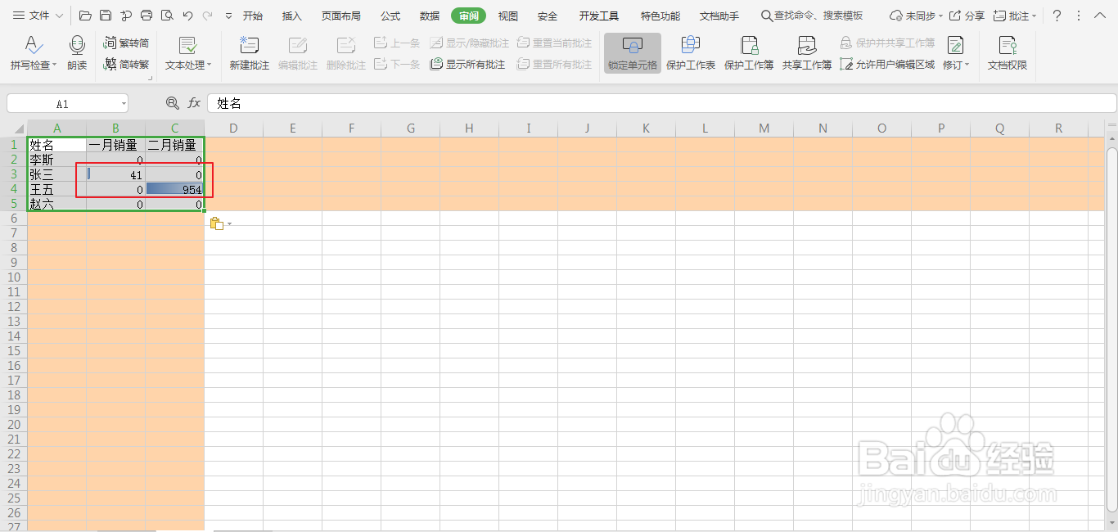
Task: Switch to the 开始 tab
Action: 253,16
